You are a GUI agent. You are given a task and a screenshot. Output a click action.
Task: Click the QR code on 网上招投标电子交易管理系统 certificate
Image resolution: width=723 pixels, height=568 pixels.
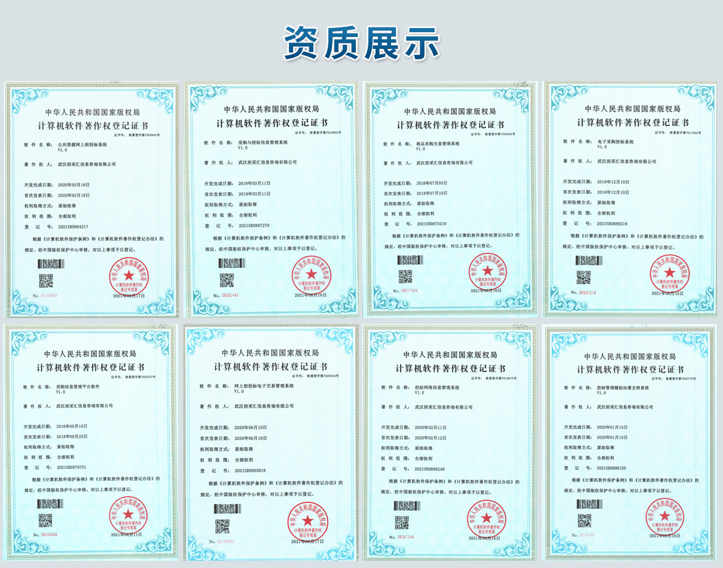tap(222, 526)
